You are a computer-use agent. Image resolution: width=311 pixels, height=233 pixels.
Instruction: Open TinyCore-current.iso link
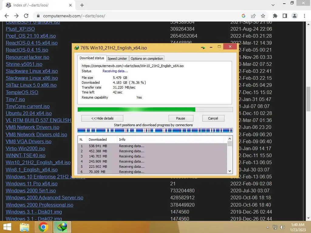coord(28,106)
